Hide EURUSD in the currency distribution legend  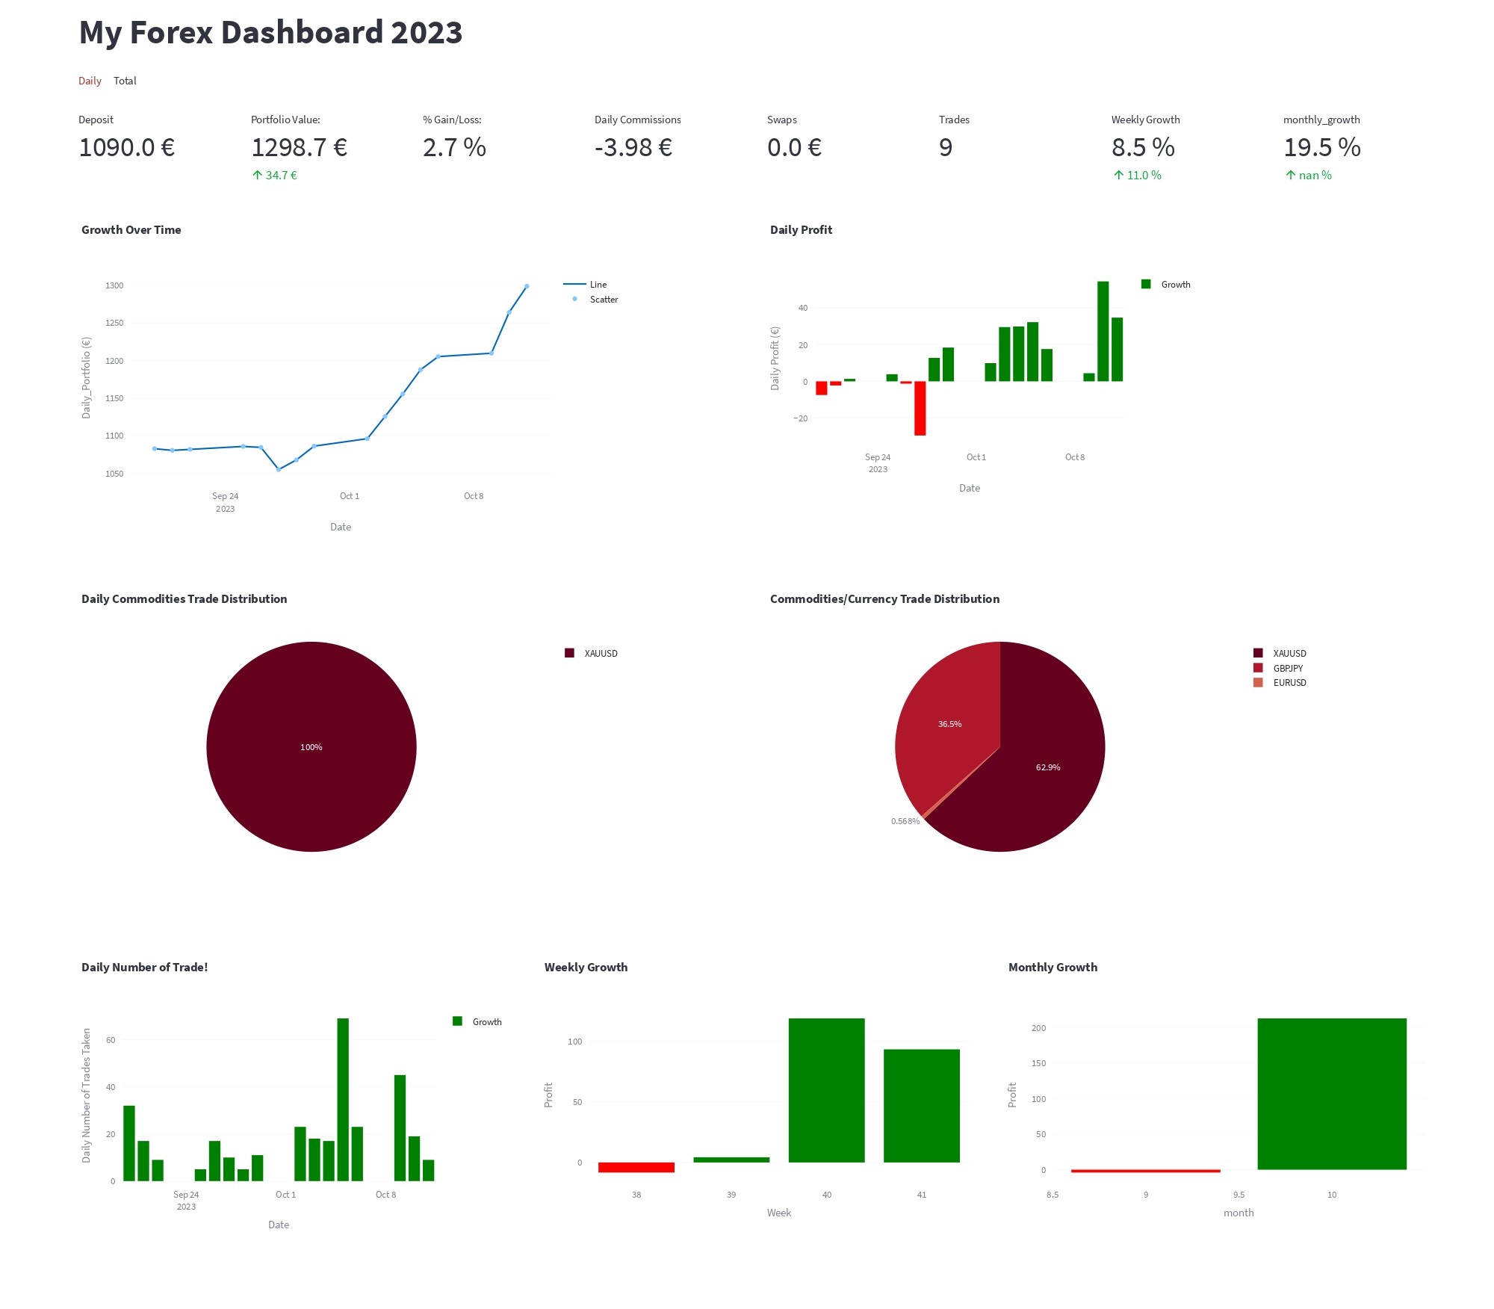point(1280,683)
